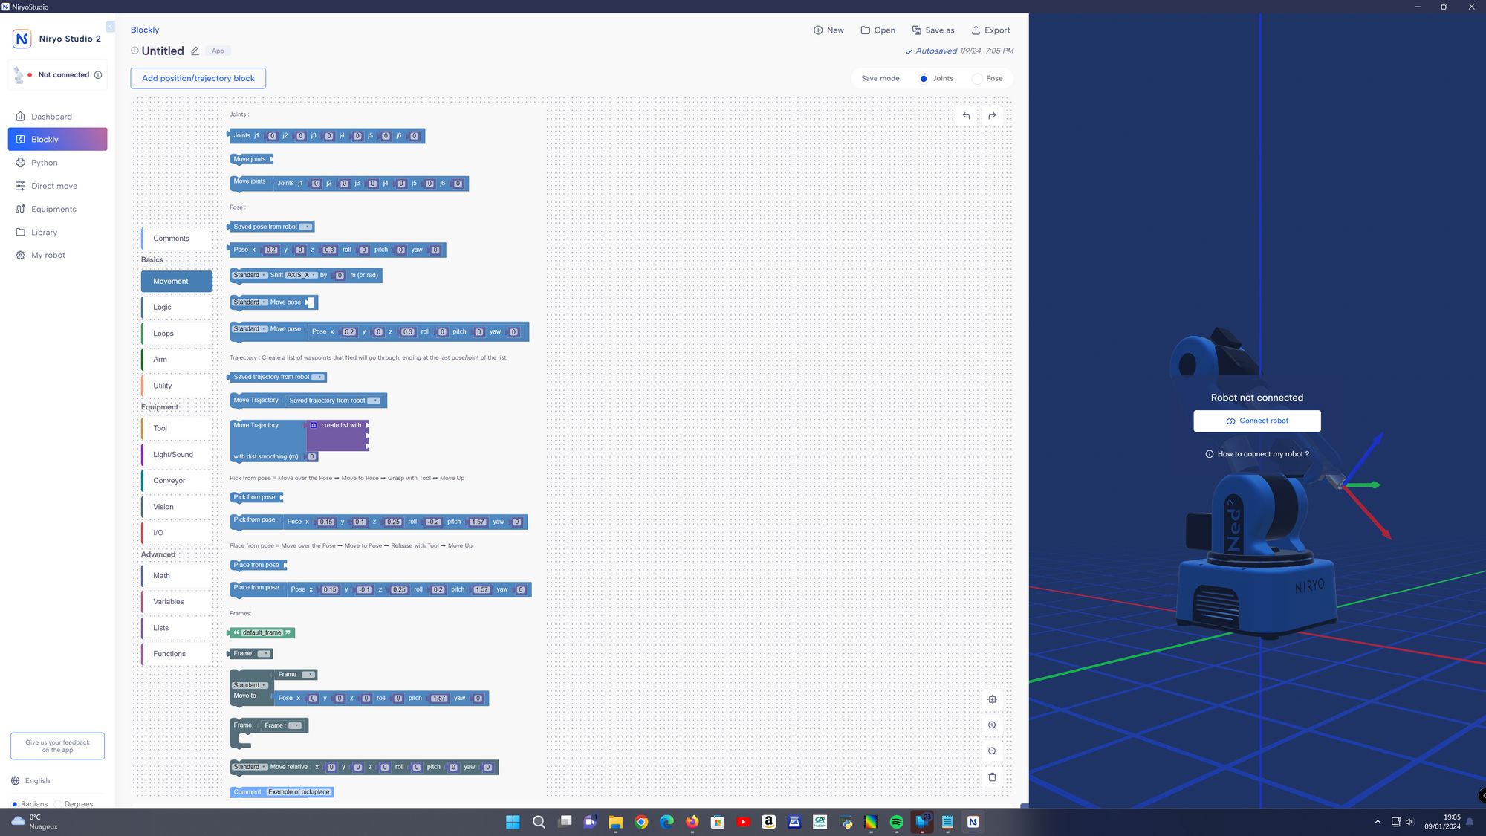The height and width of the screenshot is (836, 1486).
Task: Click the redo arrow in the workspace
Action: (x=992, y=116)
